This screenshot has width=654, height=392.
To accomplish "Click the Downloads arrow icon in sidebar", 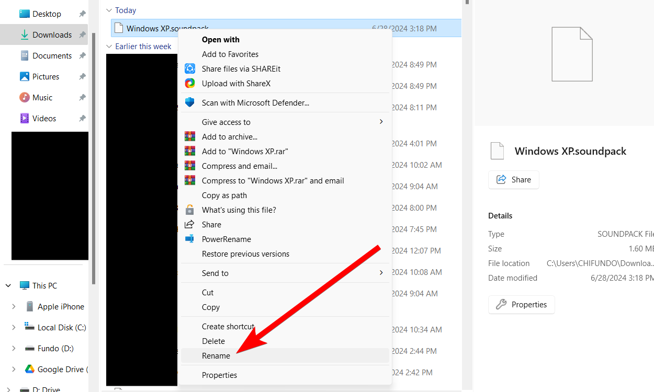I will click(24, 34).
